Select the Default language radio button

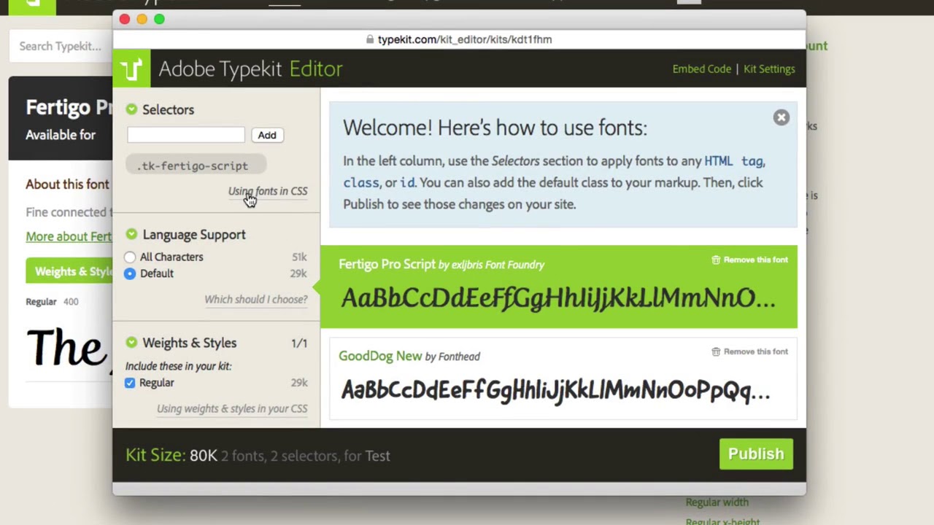130,273
